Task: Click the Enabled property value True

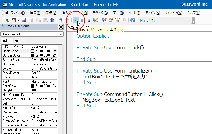Action: 44,77
